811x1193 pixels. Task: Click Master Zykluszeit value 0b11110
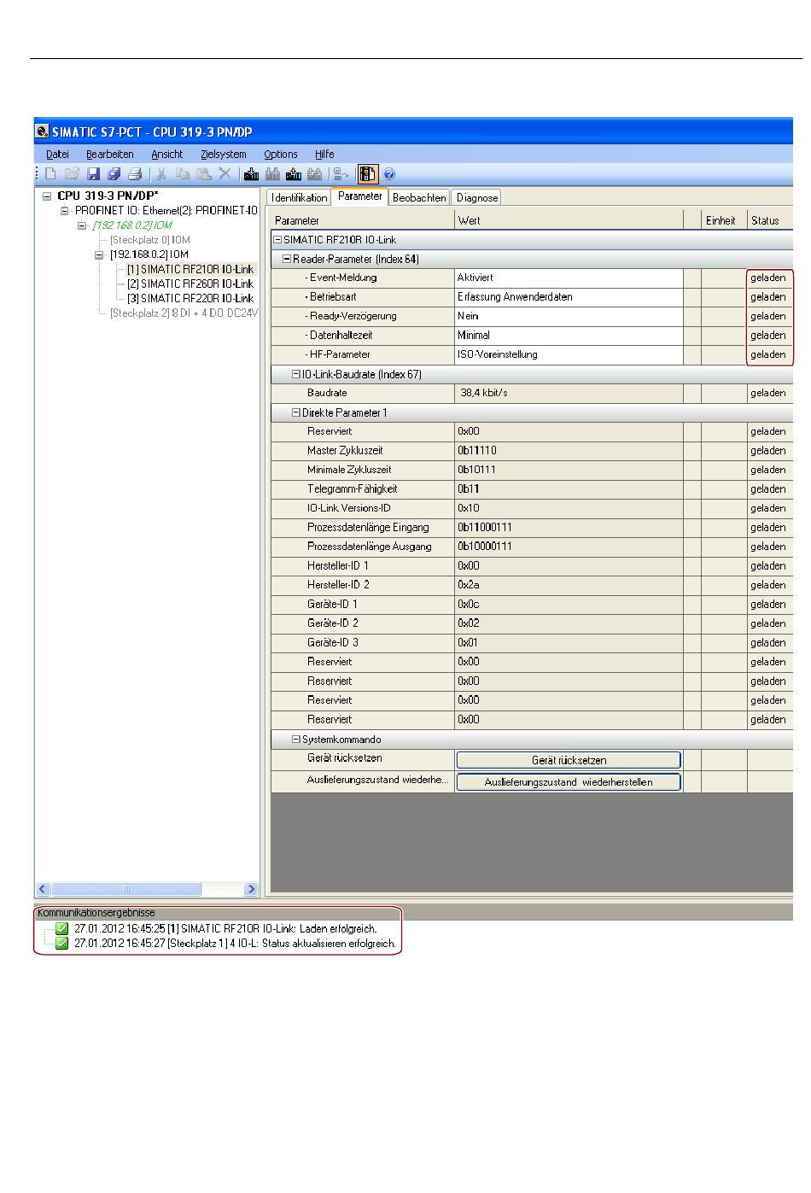click(569, 451)
